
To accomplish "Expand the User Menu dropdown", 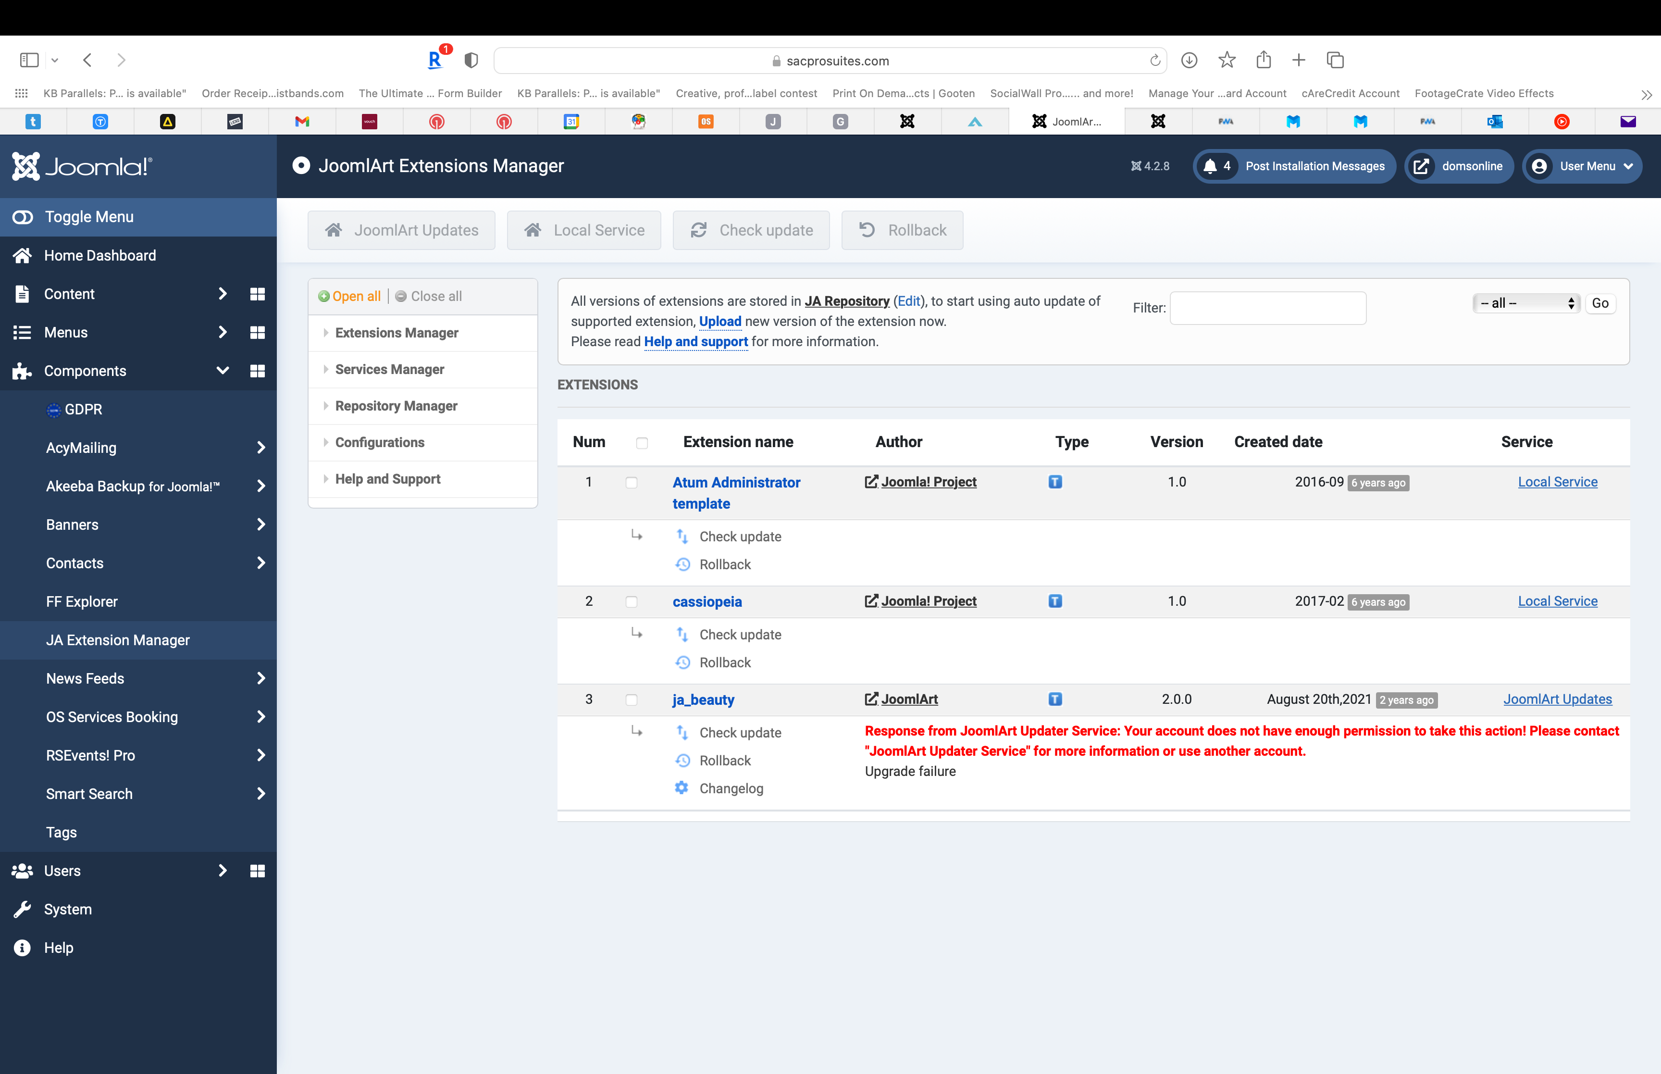I will click(1582, 166).
